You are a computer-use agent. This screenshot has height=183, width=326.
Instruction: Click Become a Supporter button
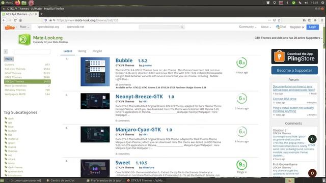[294, 70]
